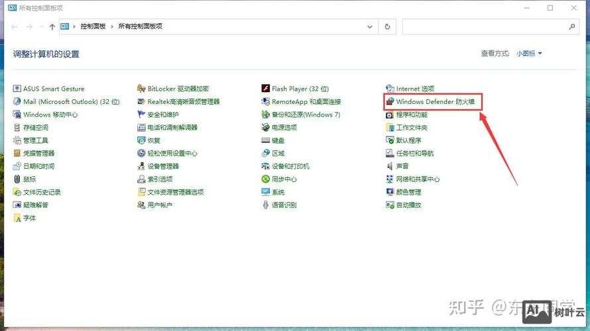Image resolution: width=590 pixels, height=331 pixels.
Task: Open the Internet 选项 link
Action: tap(414, 89)
